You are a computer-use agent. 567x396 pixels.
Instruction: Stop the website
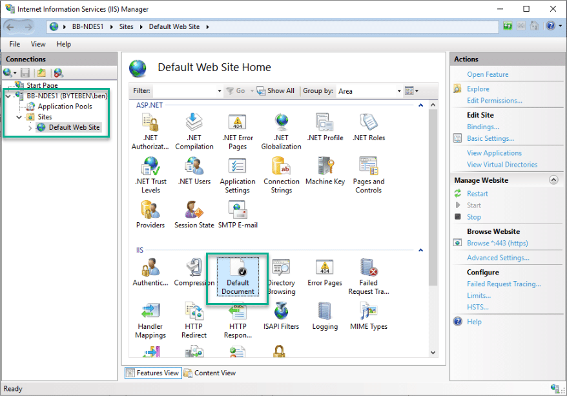[474, 217]
